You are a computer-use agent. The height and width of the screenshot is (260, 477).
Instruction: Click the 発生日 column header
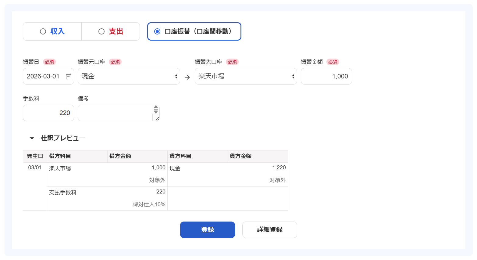tap(35, 156)
